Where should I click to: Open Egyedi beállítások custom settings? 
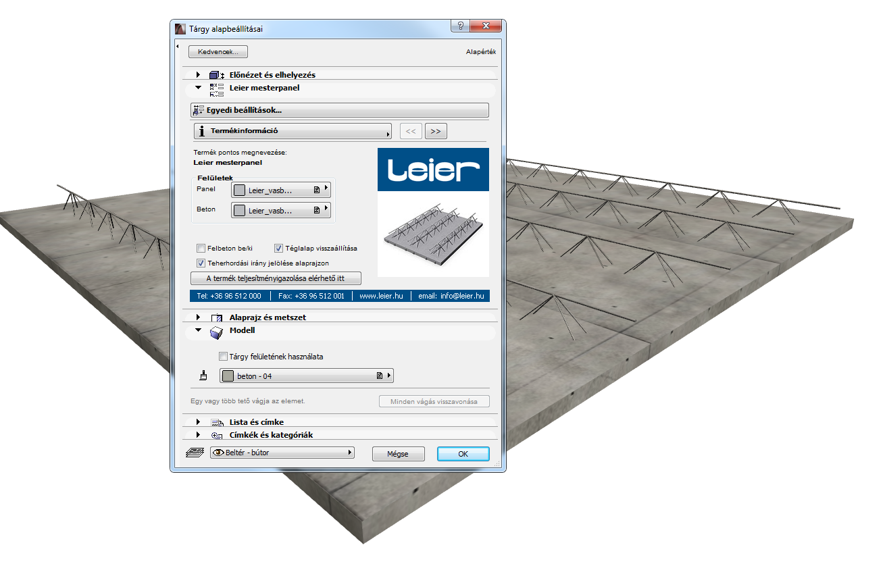point(340,110)
